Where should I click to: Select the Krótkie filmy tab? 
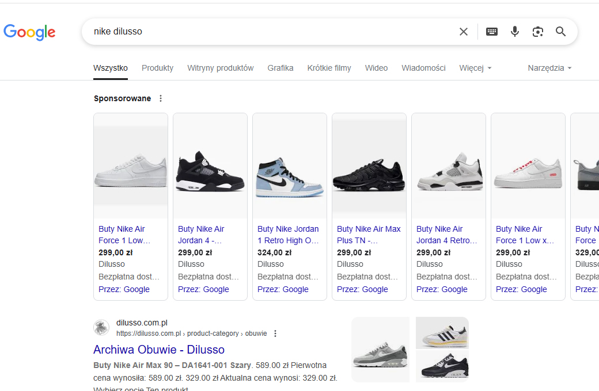[x=329, y=68]
